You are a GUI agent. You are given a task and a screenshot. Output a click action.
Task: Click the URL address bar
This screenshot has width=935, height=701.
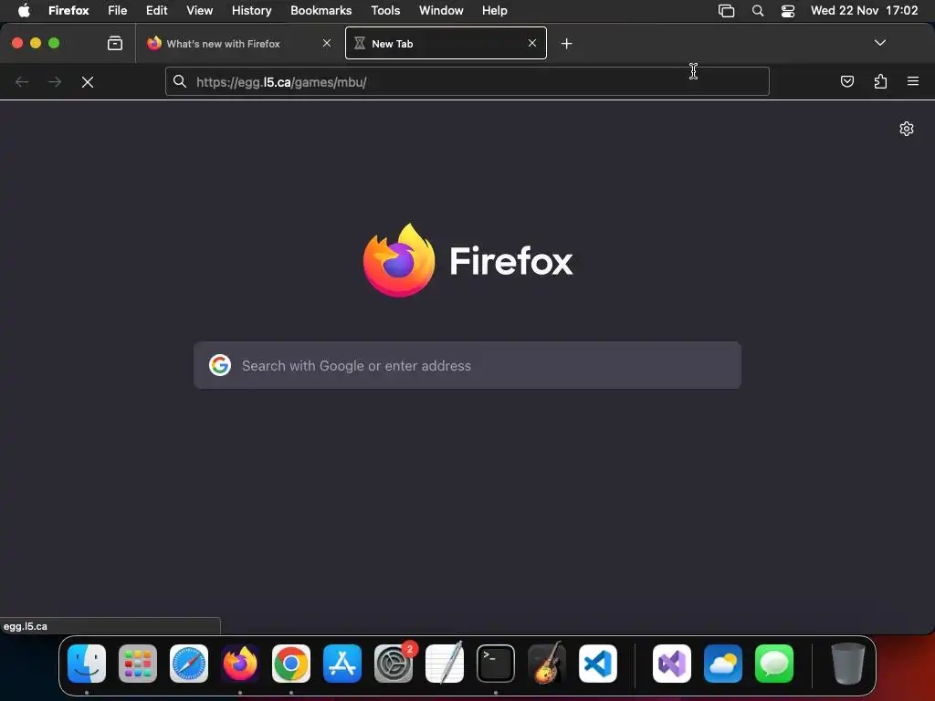pos(467,81)
